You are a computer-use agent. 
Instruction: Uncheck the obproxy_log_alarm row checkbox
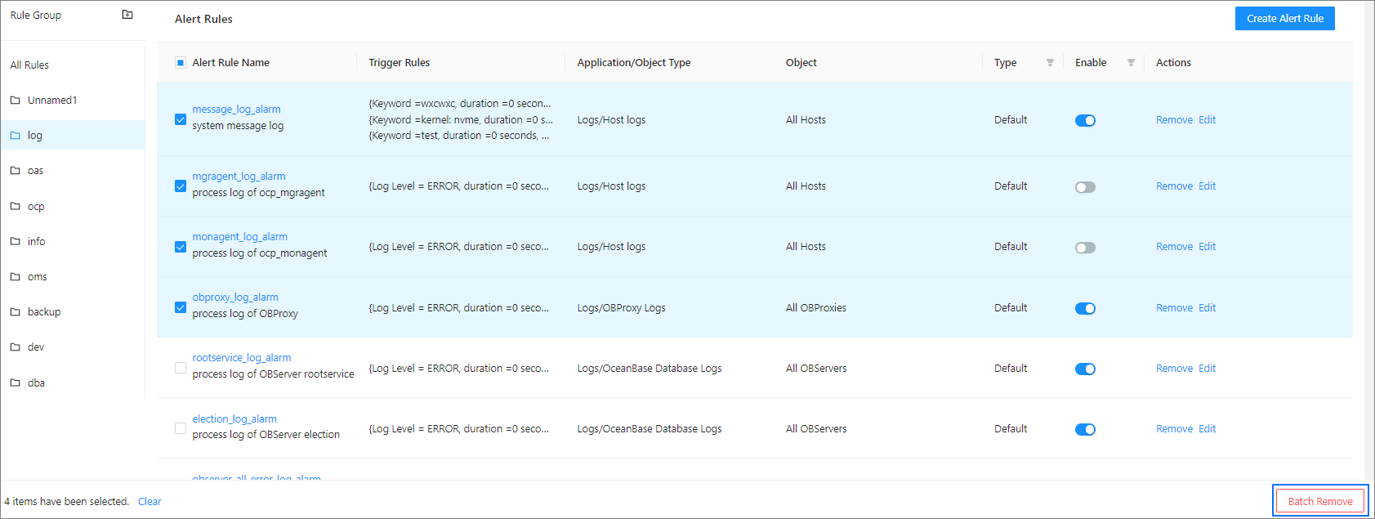click(x=181, y=307)
